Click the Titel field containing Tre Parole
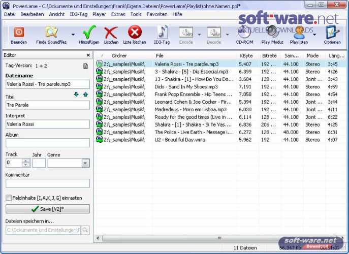The width and height of the screenshot is (349, 254). (48, 105)
